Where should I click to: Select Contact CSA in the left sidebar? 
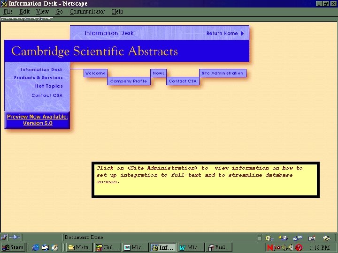pyautogui.click(x=47, y=95)
